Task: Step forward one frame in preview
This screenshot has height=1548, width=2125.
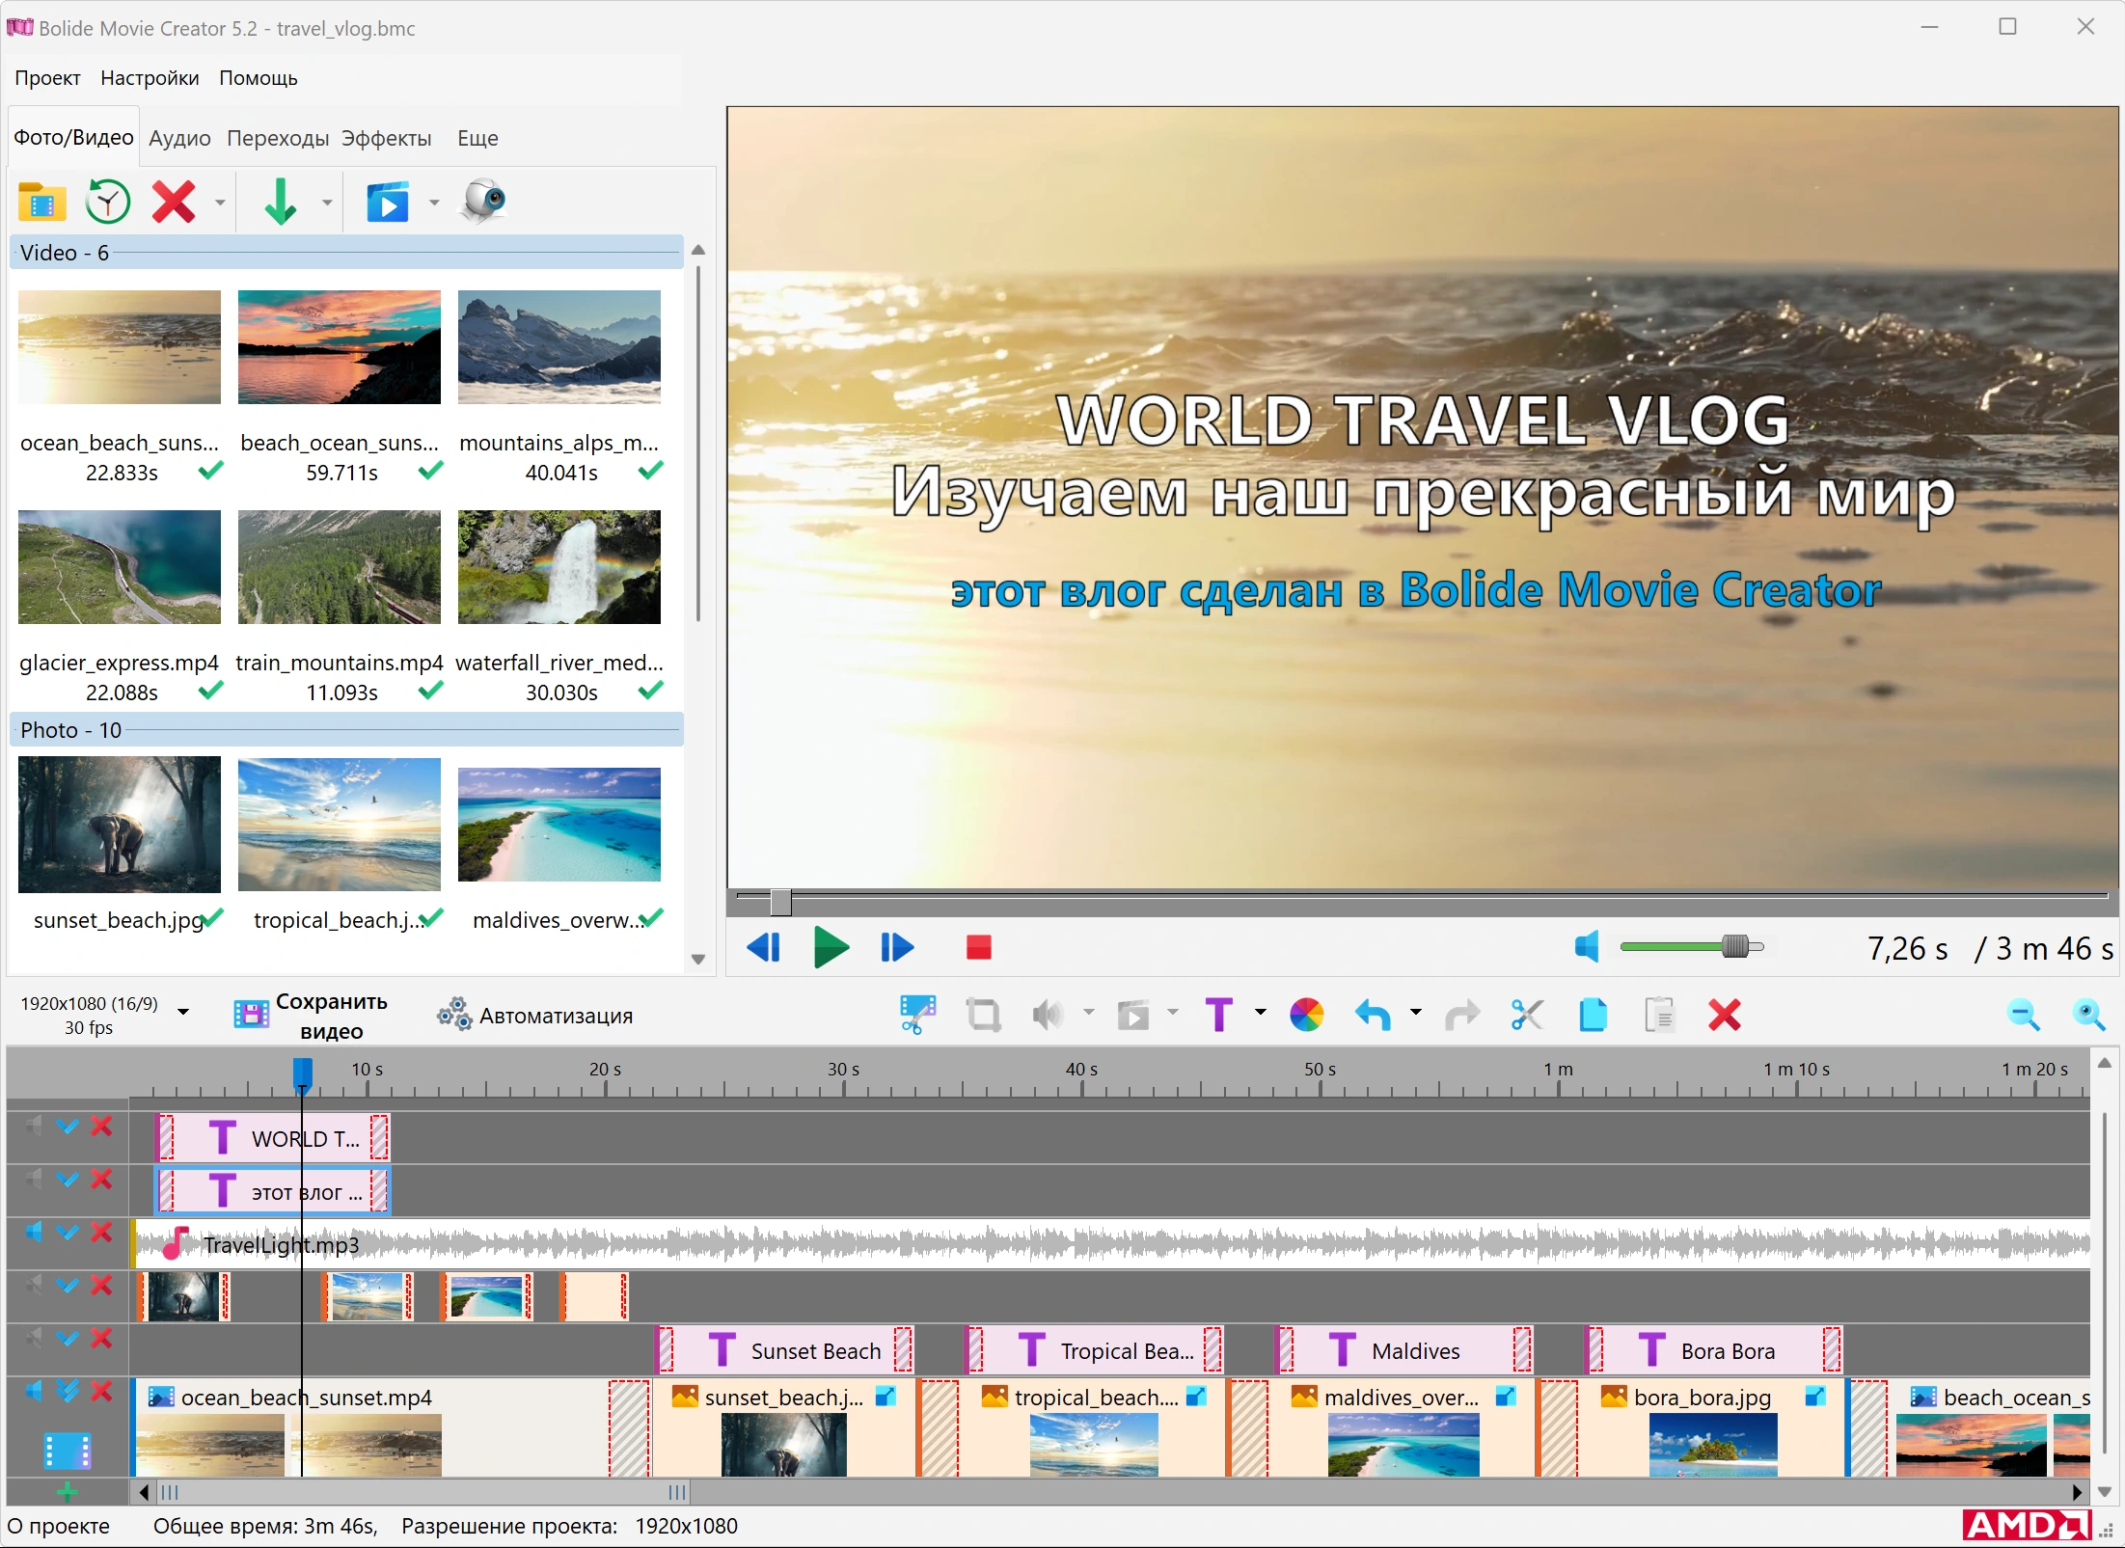Action: [897, 948]
